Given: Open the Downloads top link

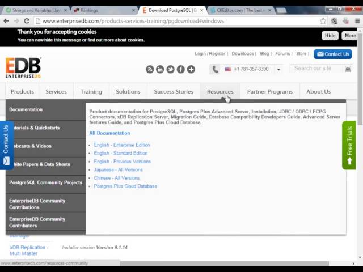Looking at the screenshot, I should point(243,54).
